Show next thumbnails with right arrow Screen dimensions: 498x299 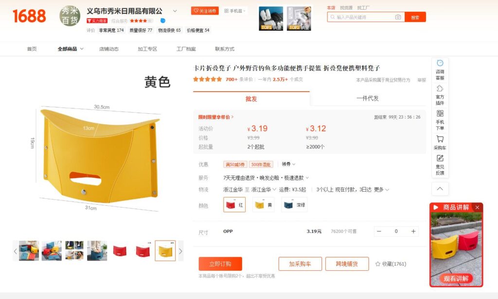click(x=180, y=251)
